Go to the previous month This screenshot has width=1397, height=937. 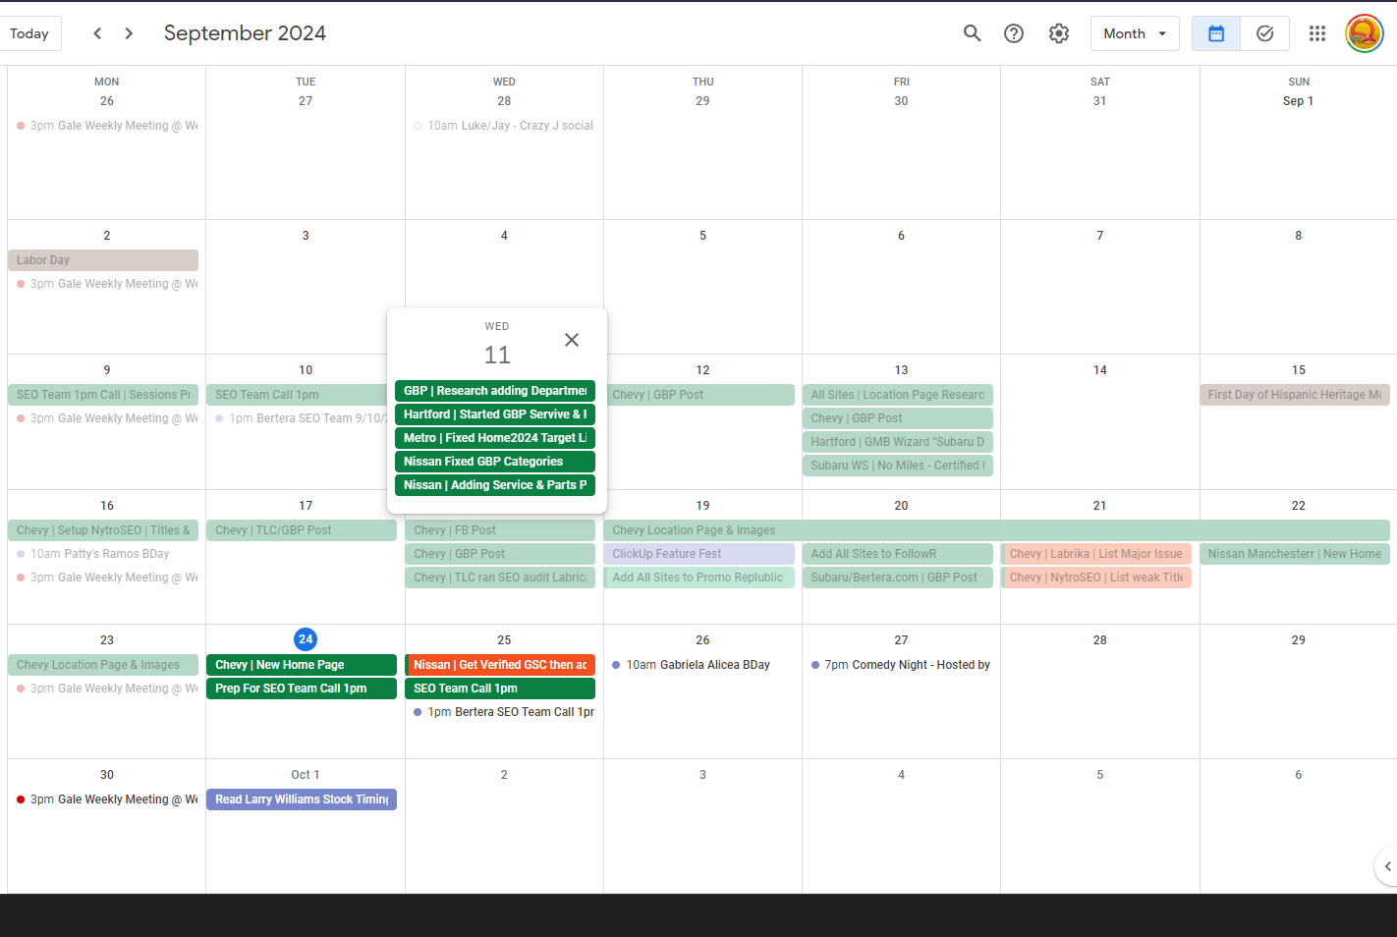[x=97, y=33]
